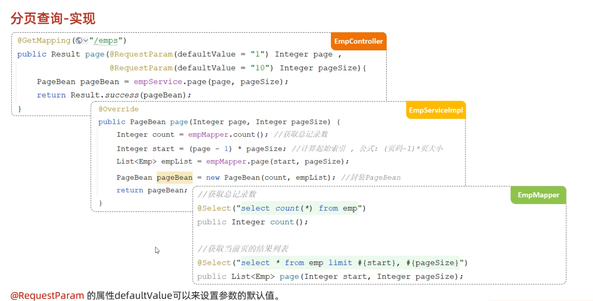The image size is (593, 301).
Task: Click the highlighted pageBean variable
Action: (174, 178)
